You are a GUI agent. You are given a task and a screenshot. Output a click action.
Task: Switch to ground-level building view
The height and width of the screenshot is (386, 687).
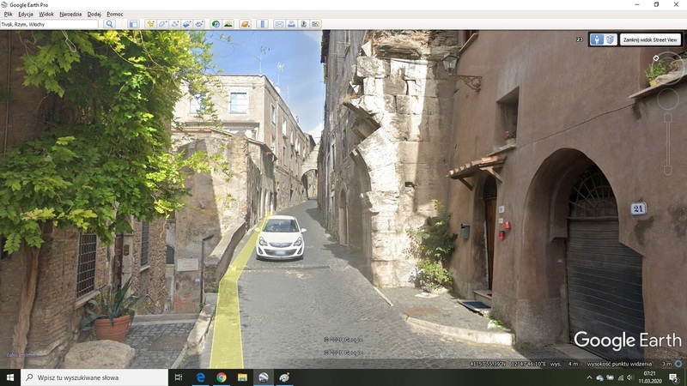coord(610,39)
